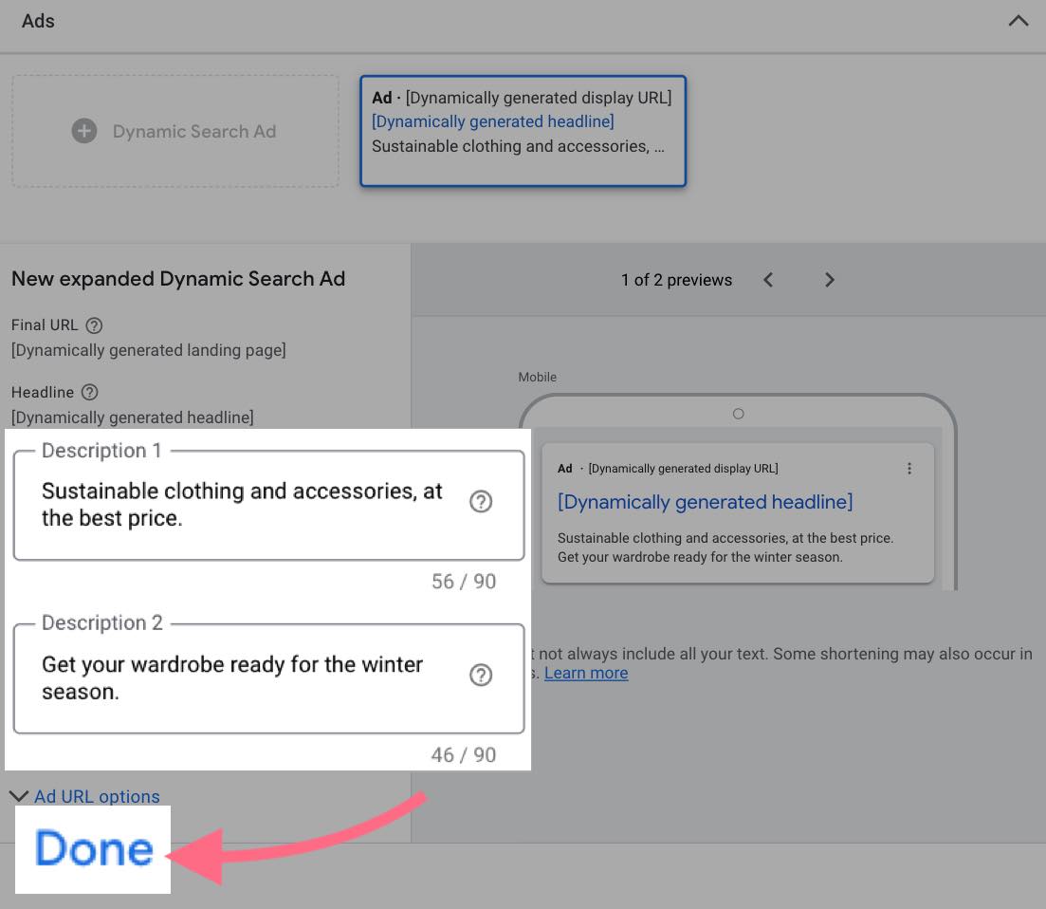
Task: Go to the previous ad preview arrow
Action: click(x=768, y=279)
